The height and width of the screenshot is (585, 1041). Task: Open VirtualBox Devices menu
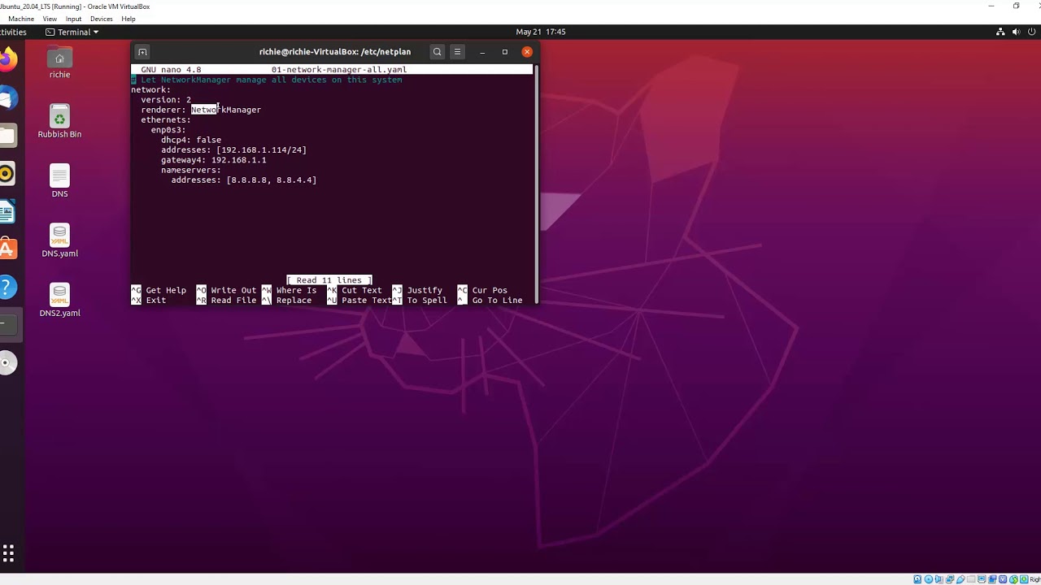coord(102,19)
